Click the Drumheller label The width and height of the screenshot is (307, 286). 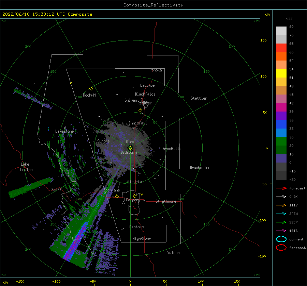pos(200,168)
